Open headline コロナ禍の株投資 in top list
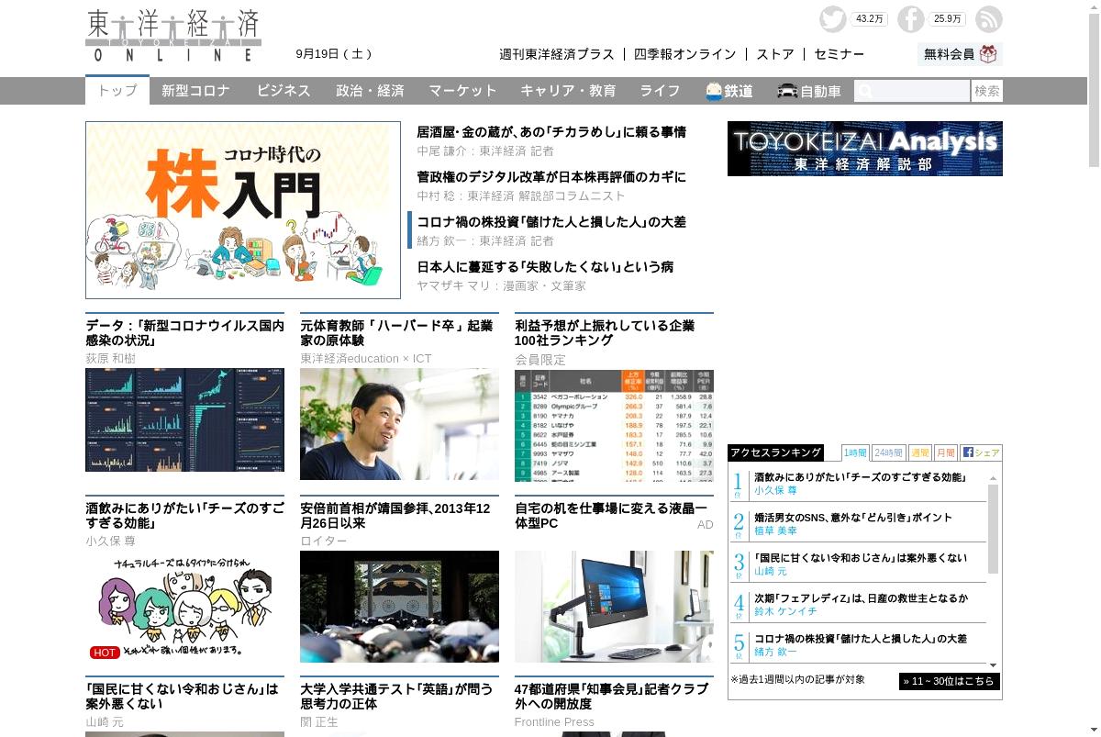Screen dimensions: 1101x737 coord(551,222)
